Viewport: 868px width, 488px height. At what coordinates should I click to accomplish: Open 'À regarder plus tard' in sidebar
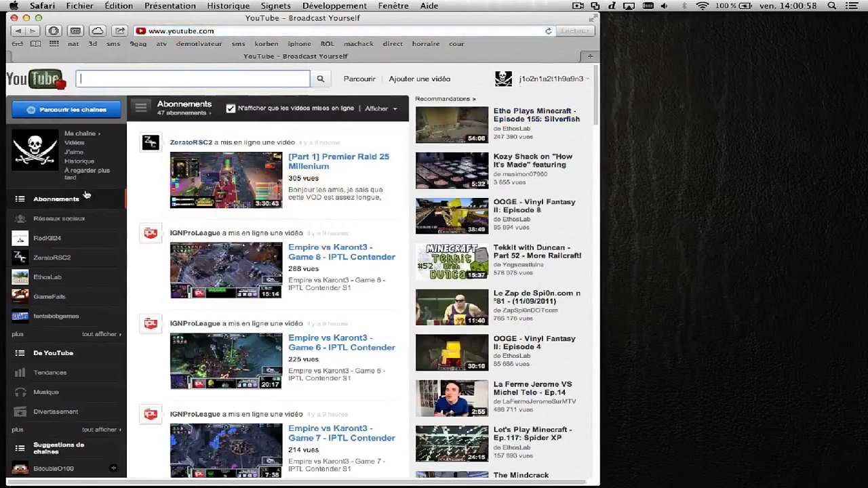[x=87, y=174]
